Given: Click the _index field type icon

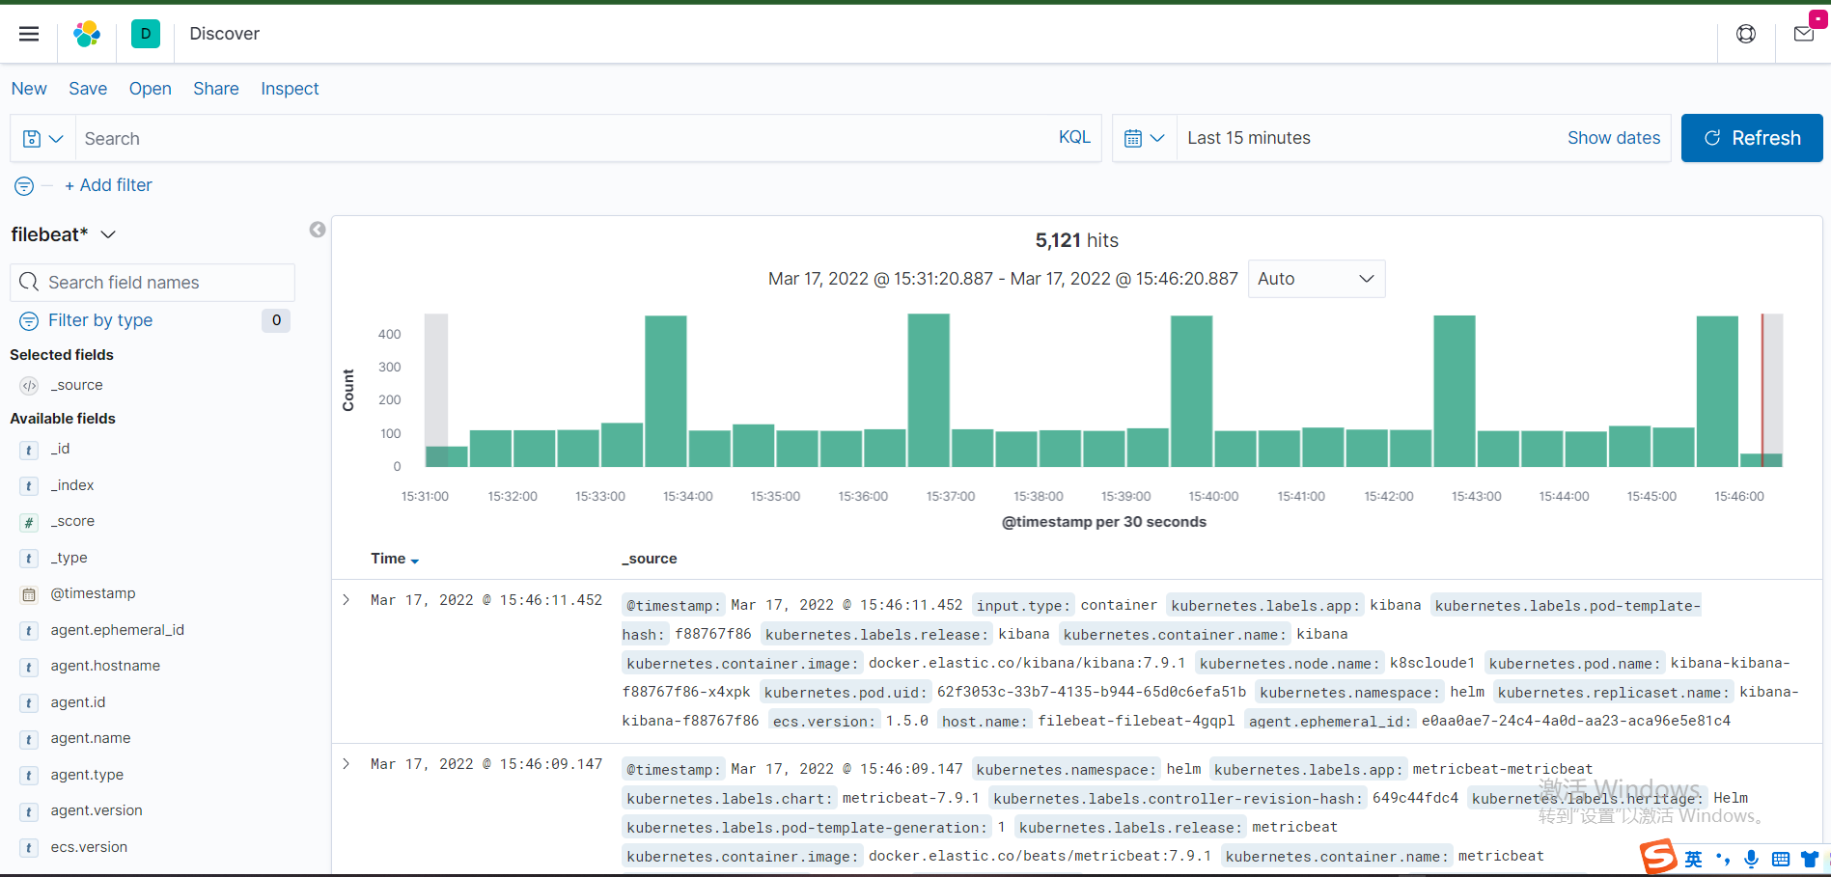Looking at the screenshot, I should point(29,486).
